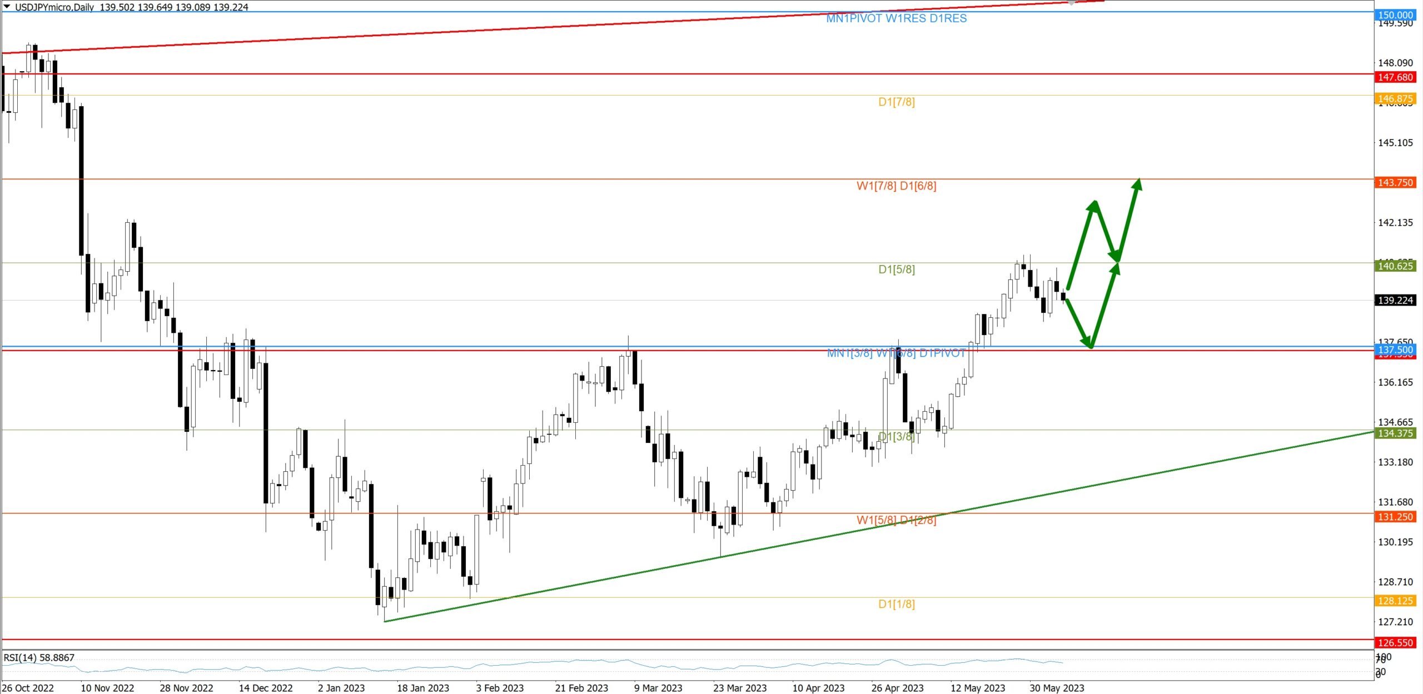1423x694 pixels.
Task: Click the black current price 139.224 label
Action: pos(1395,300)
